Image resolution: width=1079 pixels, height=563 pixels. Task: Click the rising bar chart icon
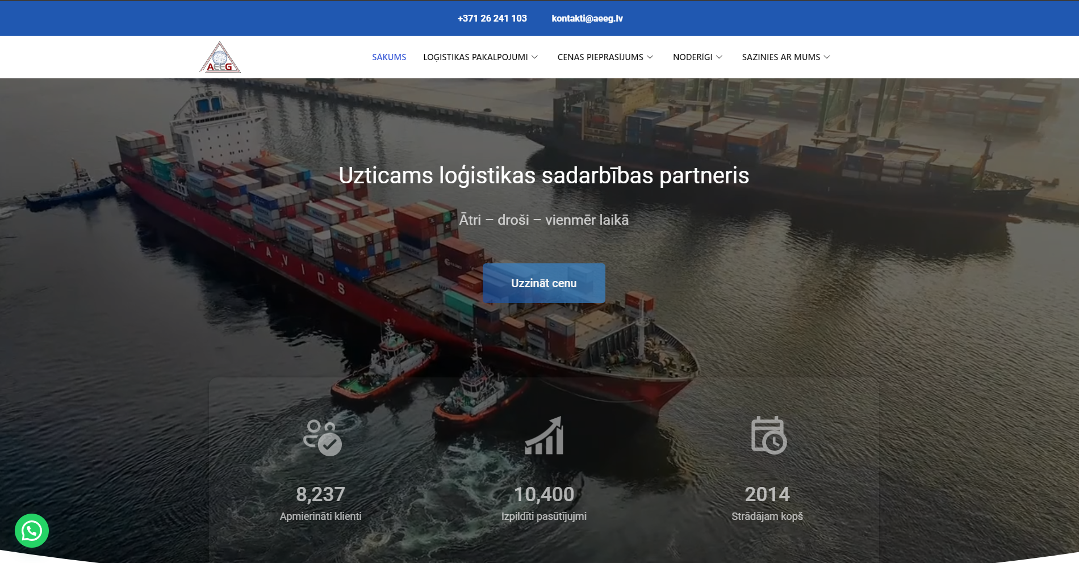[x=544, y=436]
